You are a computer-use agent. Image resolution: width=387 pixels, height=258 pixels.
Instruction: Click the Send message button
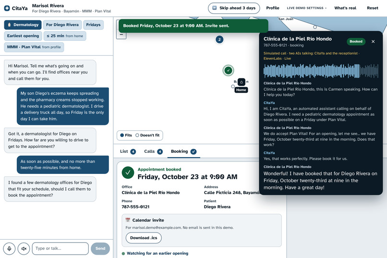point(100,248)
